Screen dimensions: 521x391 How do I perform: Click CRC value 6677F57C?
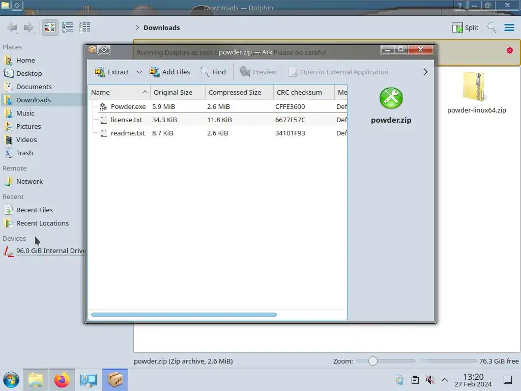pos(290,120)
